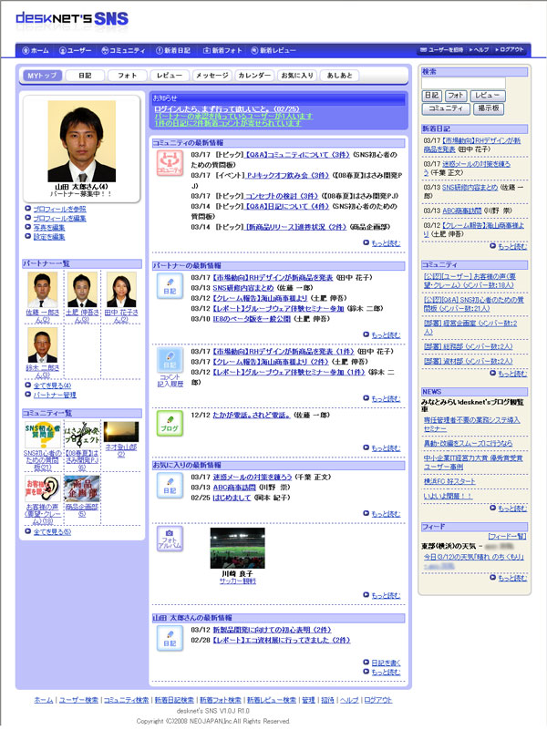This screenshot has width=547, height=730.
Task: Switch to the 日記 tab
Action: [85, 76]
